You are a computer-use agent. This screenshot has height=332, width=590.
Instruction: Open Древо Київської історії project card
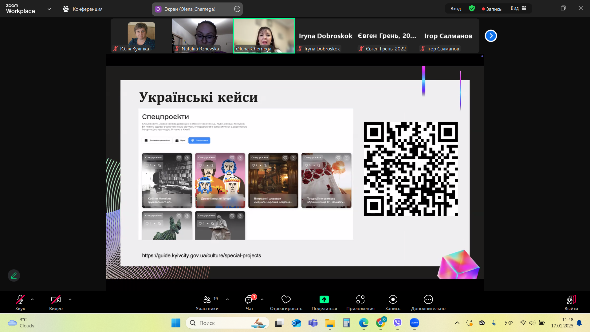tap(220, 180)
